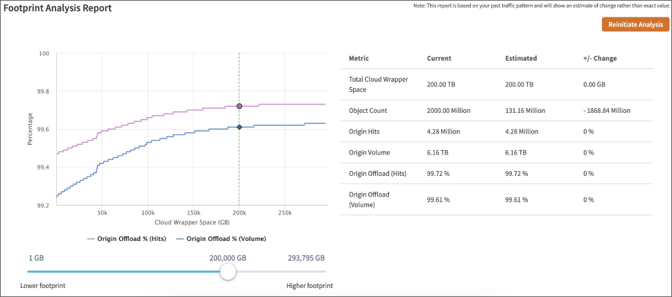The height and width of the screenshot is (297, 672).
Task: Click the Object Count row label
Action: pos(368,110)
